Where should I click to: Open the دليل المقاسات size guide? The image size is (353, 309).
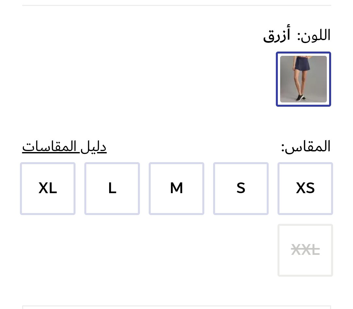(64, 147)
